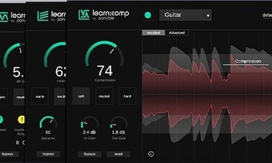Open the info icon below the waveform
This screenshot has width=272, height=163.
click(x=151, y=154)
